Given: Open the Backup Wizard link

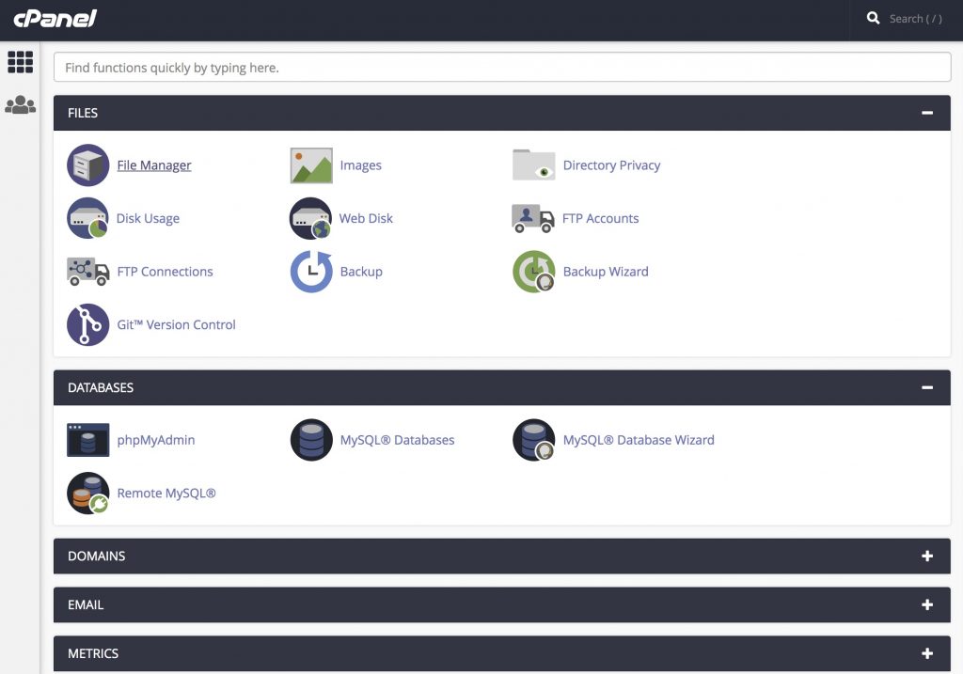Looking at the screenshot, I should (x=606, y=272).
